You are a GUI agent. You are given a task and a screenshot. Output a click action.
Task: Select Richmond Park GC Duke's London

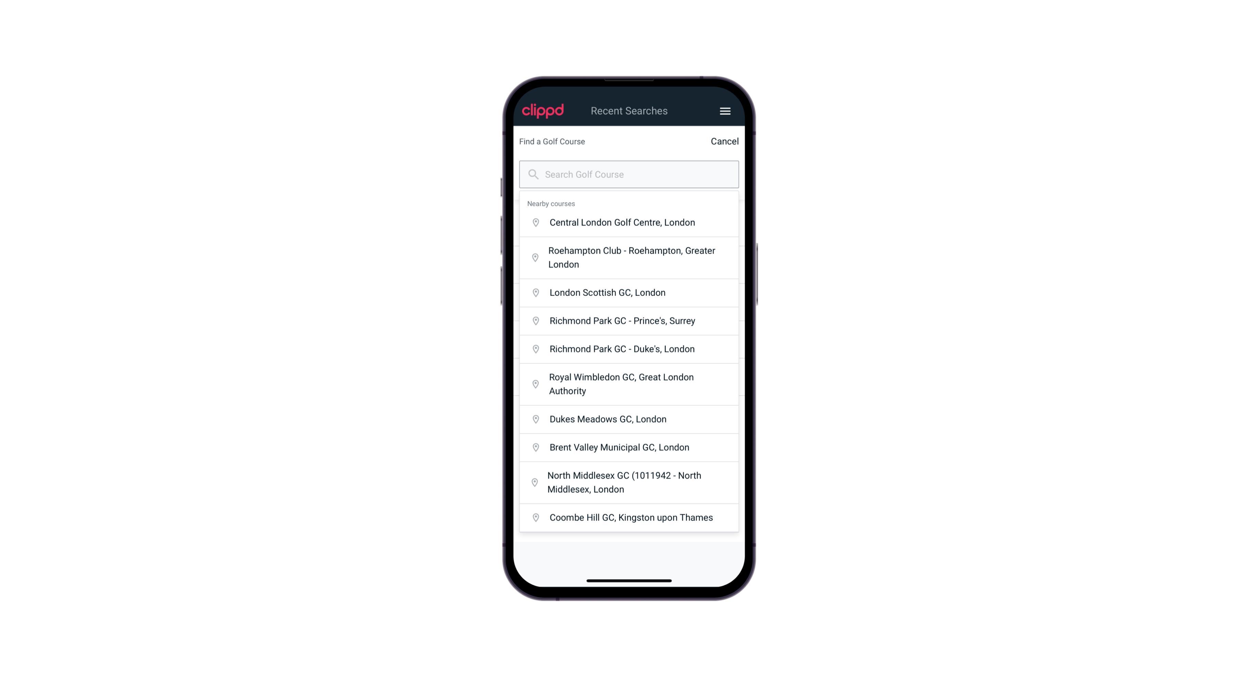(x=629, y=349)
